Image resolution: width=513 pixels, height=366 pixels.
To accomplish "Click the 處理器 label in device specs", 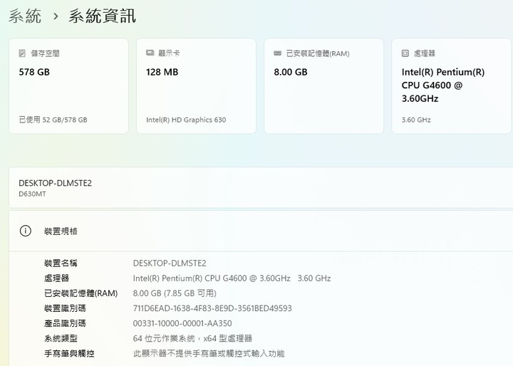I will coord(56,278).
